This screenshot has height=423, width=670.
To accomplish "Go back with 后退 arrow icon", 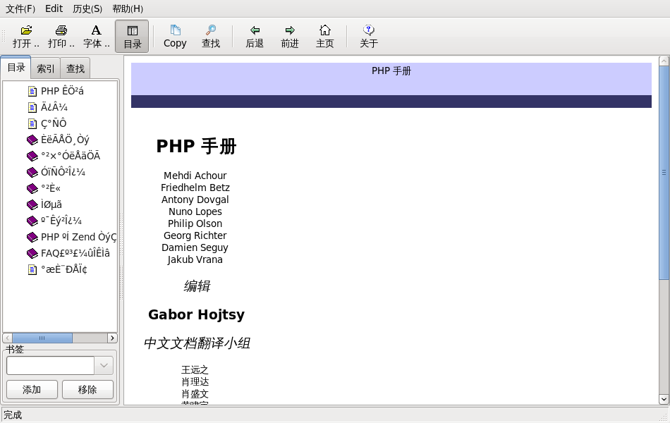I will click(x=255, y=37).
